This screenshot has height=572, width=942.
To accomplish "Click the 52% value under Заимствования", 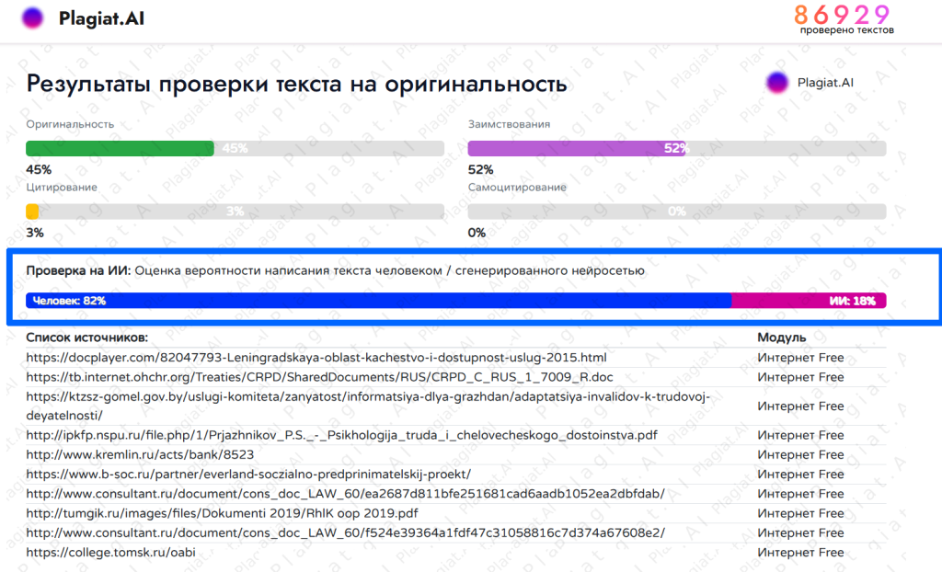I will tap(480, 169).
